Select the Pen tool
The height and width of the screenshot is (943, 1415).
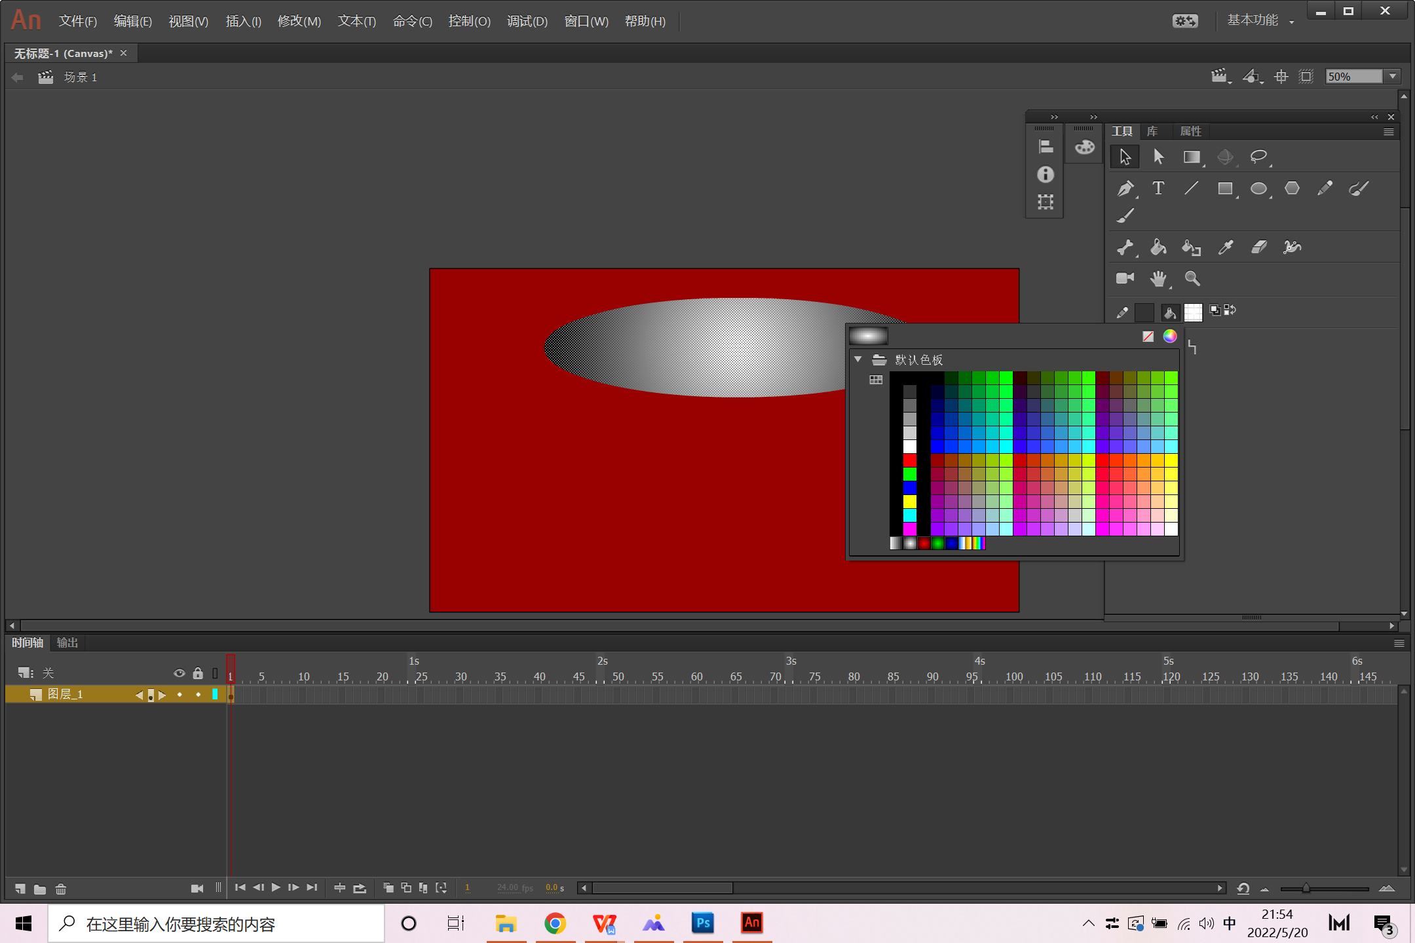click(x=1125, y=189)
